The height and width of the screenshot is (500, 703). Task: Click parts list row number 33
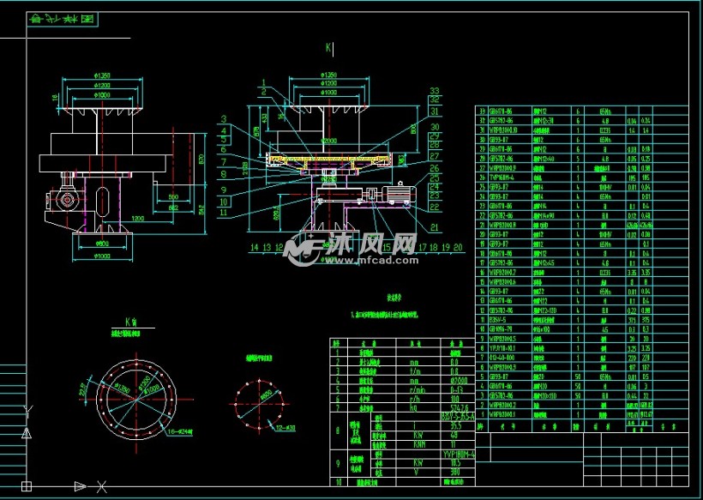(481, 111)
